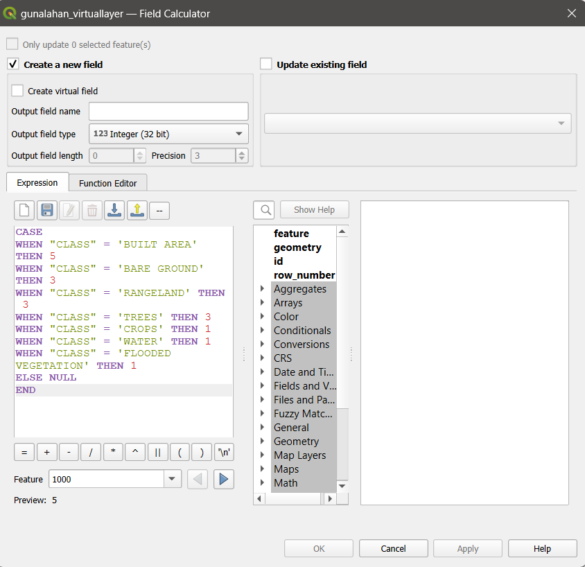Click the save expression icon

coord(46,210)
